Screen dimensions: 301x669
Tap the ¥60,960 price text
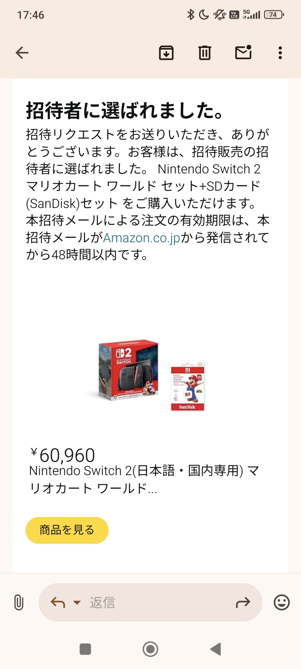point(62,455)
